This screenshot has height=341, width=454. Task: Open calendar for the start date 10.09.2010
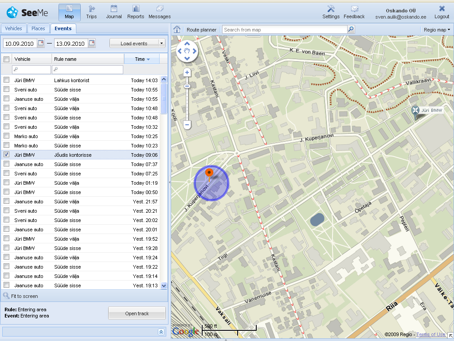pos(41,43)
